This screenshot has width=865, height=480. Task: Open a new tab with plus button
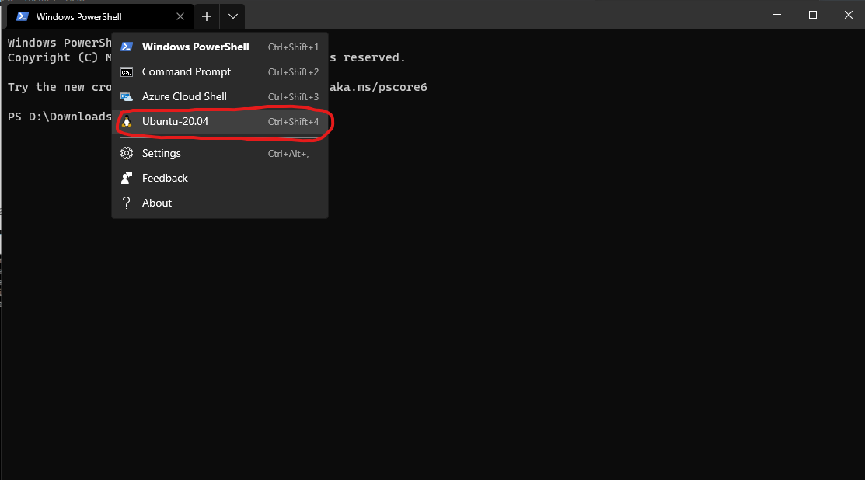[207, 16]
